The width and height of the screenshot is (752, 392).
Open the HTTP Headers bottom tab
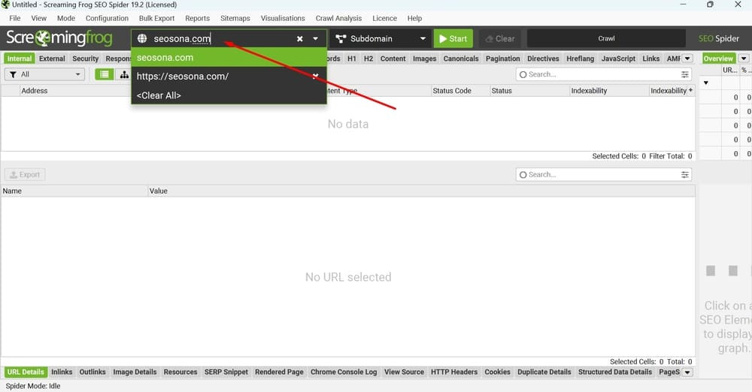pyautogui.click(x=454, y=372)
